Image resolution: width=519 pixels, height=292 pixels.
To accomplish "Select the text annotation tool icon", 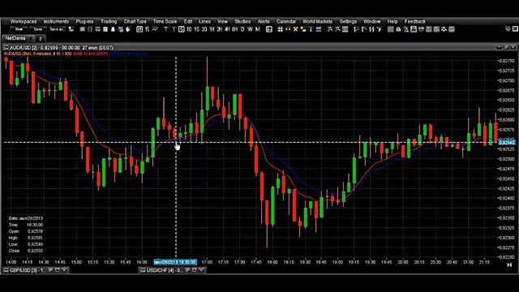I will coord(311,29).
